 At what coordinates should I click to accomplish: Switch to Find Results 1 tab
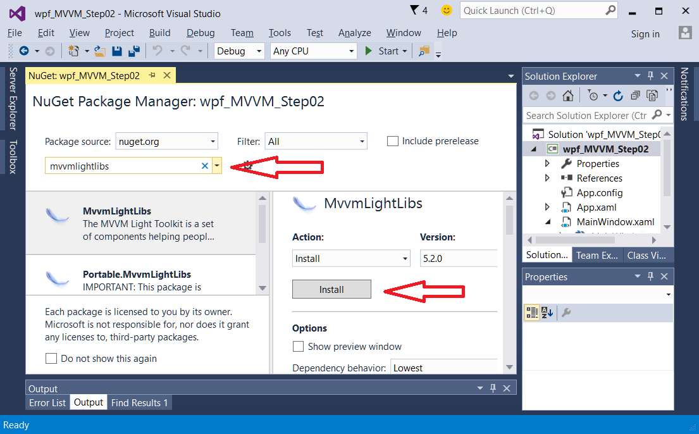tap(140, 403)
